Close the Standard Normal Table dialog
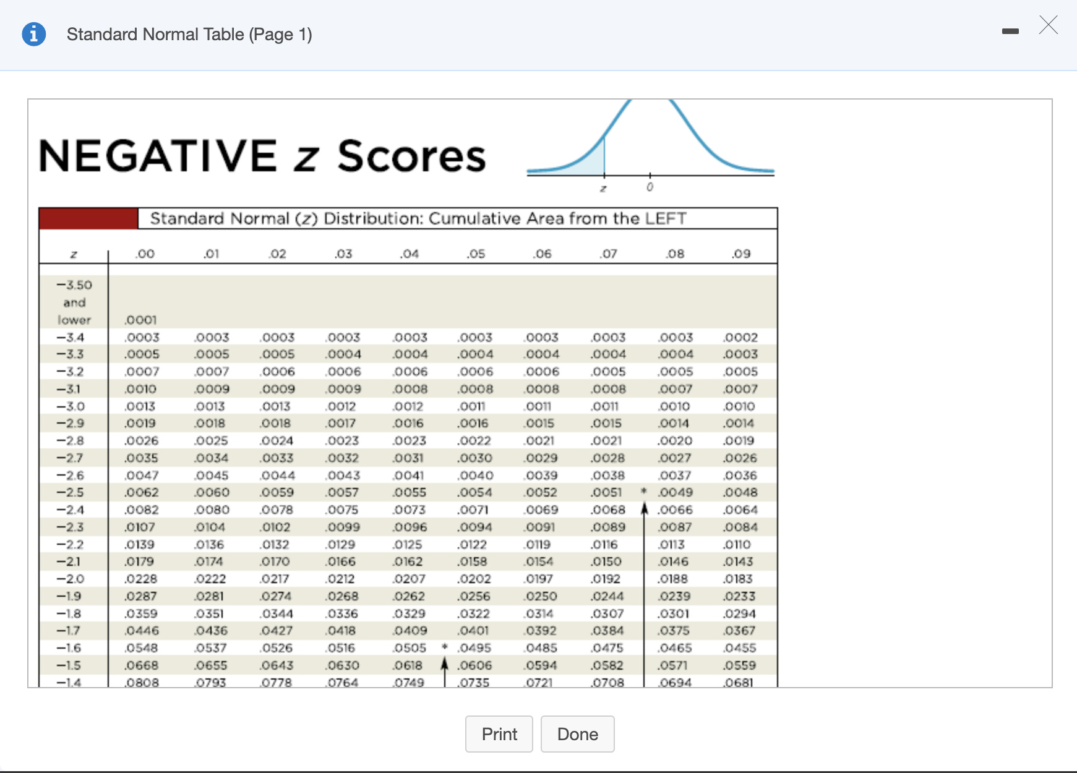The image size is (1077, 773). point(1049,25)
